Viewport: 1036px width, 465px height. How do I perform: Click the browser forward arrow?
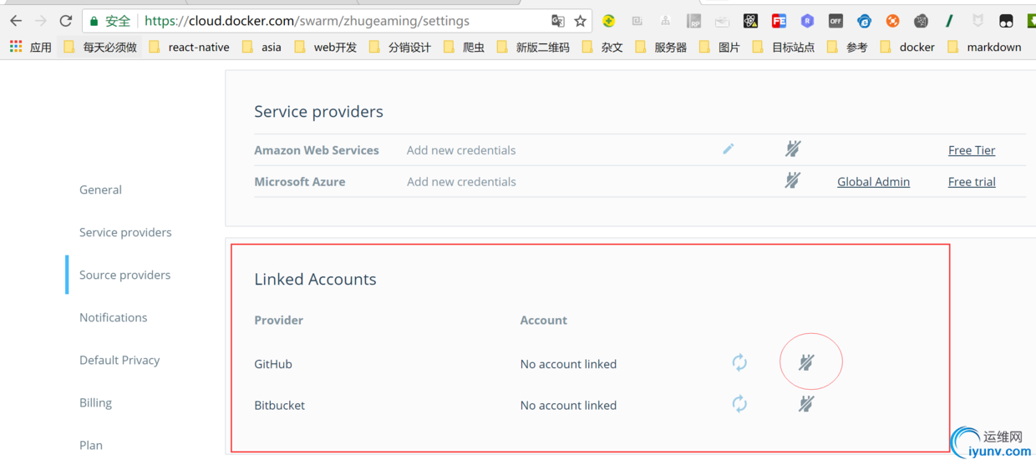pyautogui.click(x=41, y=21)
